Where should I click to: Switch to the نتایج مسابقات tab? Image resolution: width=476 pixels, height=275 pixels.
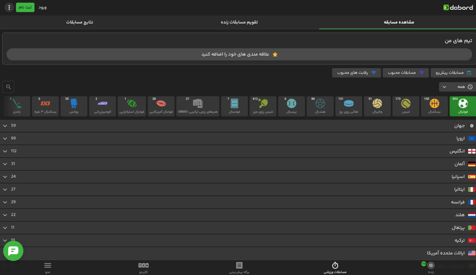tap(80, 22)
